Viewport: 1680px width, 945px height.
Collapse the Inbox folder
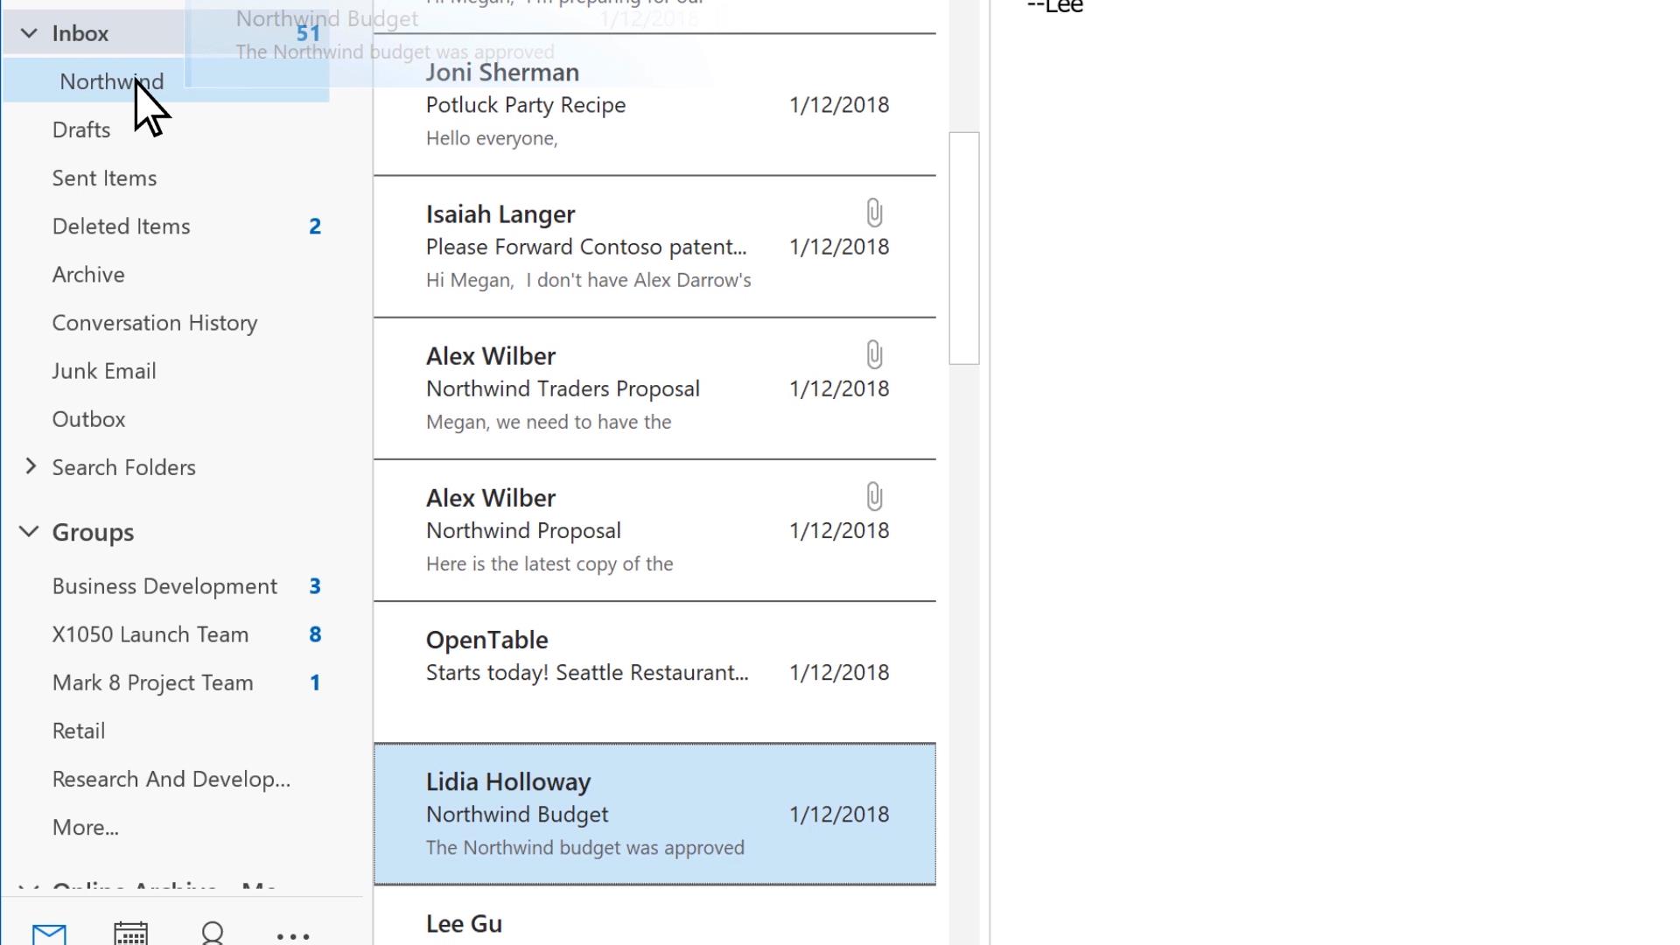29,33
